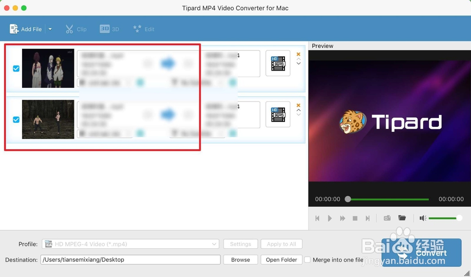Click the Destination path input field
Screen dimensions: 471x277
[x=130, y=260]
